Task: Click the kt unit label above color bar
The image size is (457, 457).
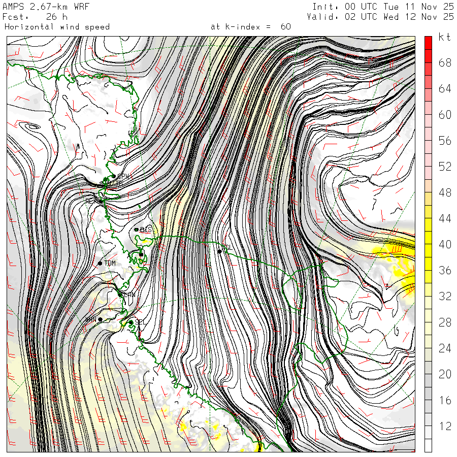Action: [444, 37]
